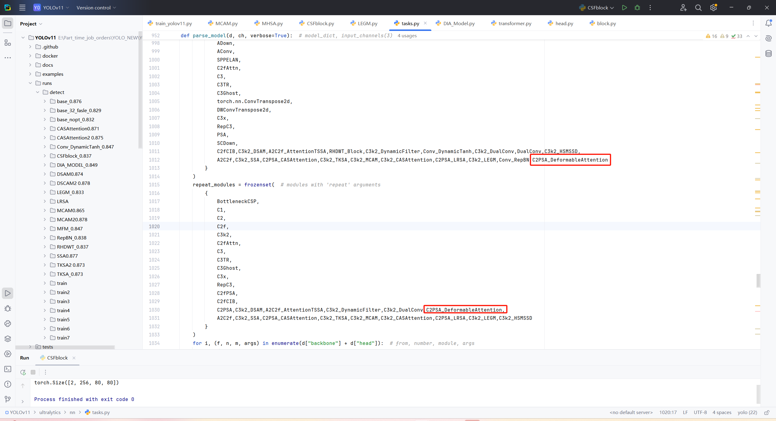The height and width of the screenshot is (421, 776).
Task: Open the Database tool window
Action: [768, 54]
